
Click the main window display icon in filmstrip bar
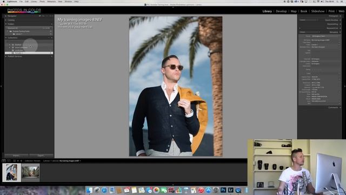point(4,161)
